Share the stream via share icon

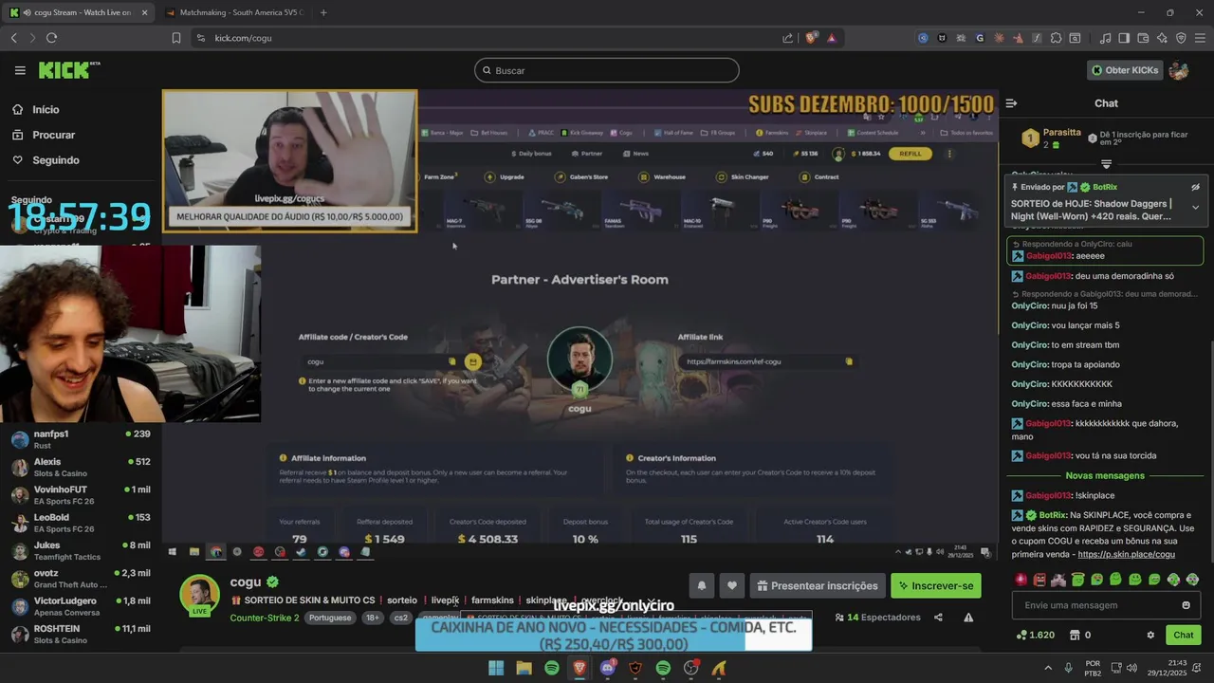pyautogui.click(x=938, y=618)
